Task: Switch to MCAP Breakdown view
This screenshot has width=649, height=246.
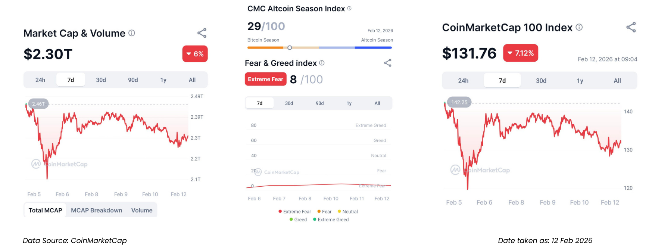Action: coord(97,210)
